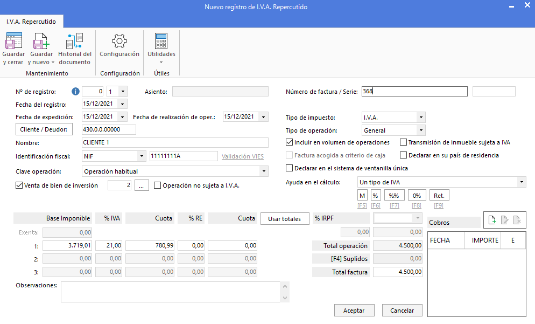This screenshot has width=535, height=324.
Task: Toggle Factura acogida a criterio de caja
Action: coord(290,155)
